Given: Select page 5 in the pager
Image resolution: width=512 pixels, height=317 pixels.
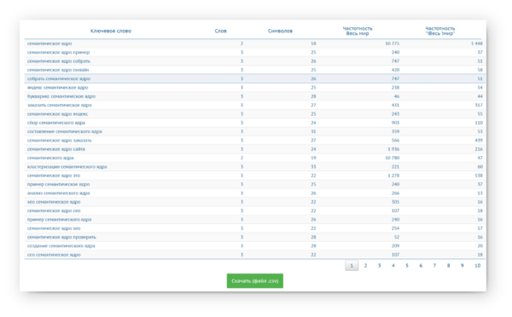Looking at the screenshot, I should coord(407,266).
